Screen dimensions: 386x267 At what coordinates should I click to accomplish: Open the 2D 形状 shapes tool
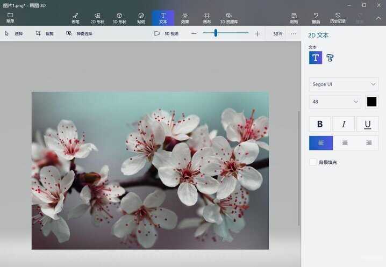coord(97,18)
